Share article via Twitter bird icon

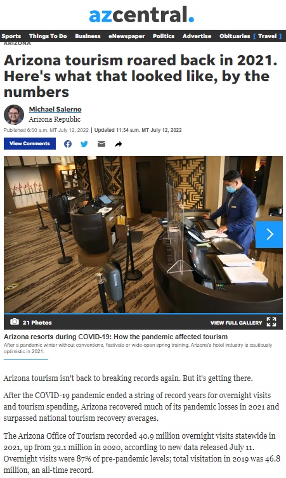pyautogui.click(x=84, y=144)
